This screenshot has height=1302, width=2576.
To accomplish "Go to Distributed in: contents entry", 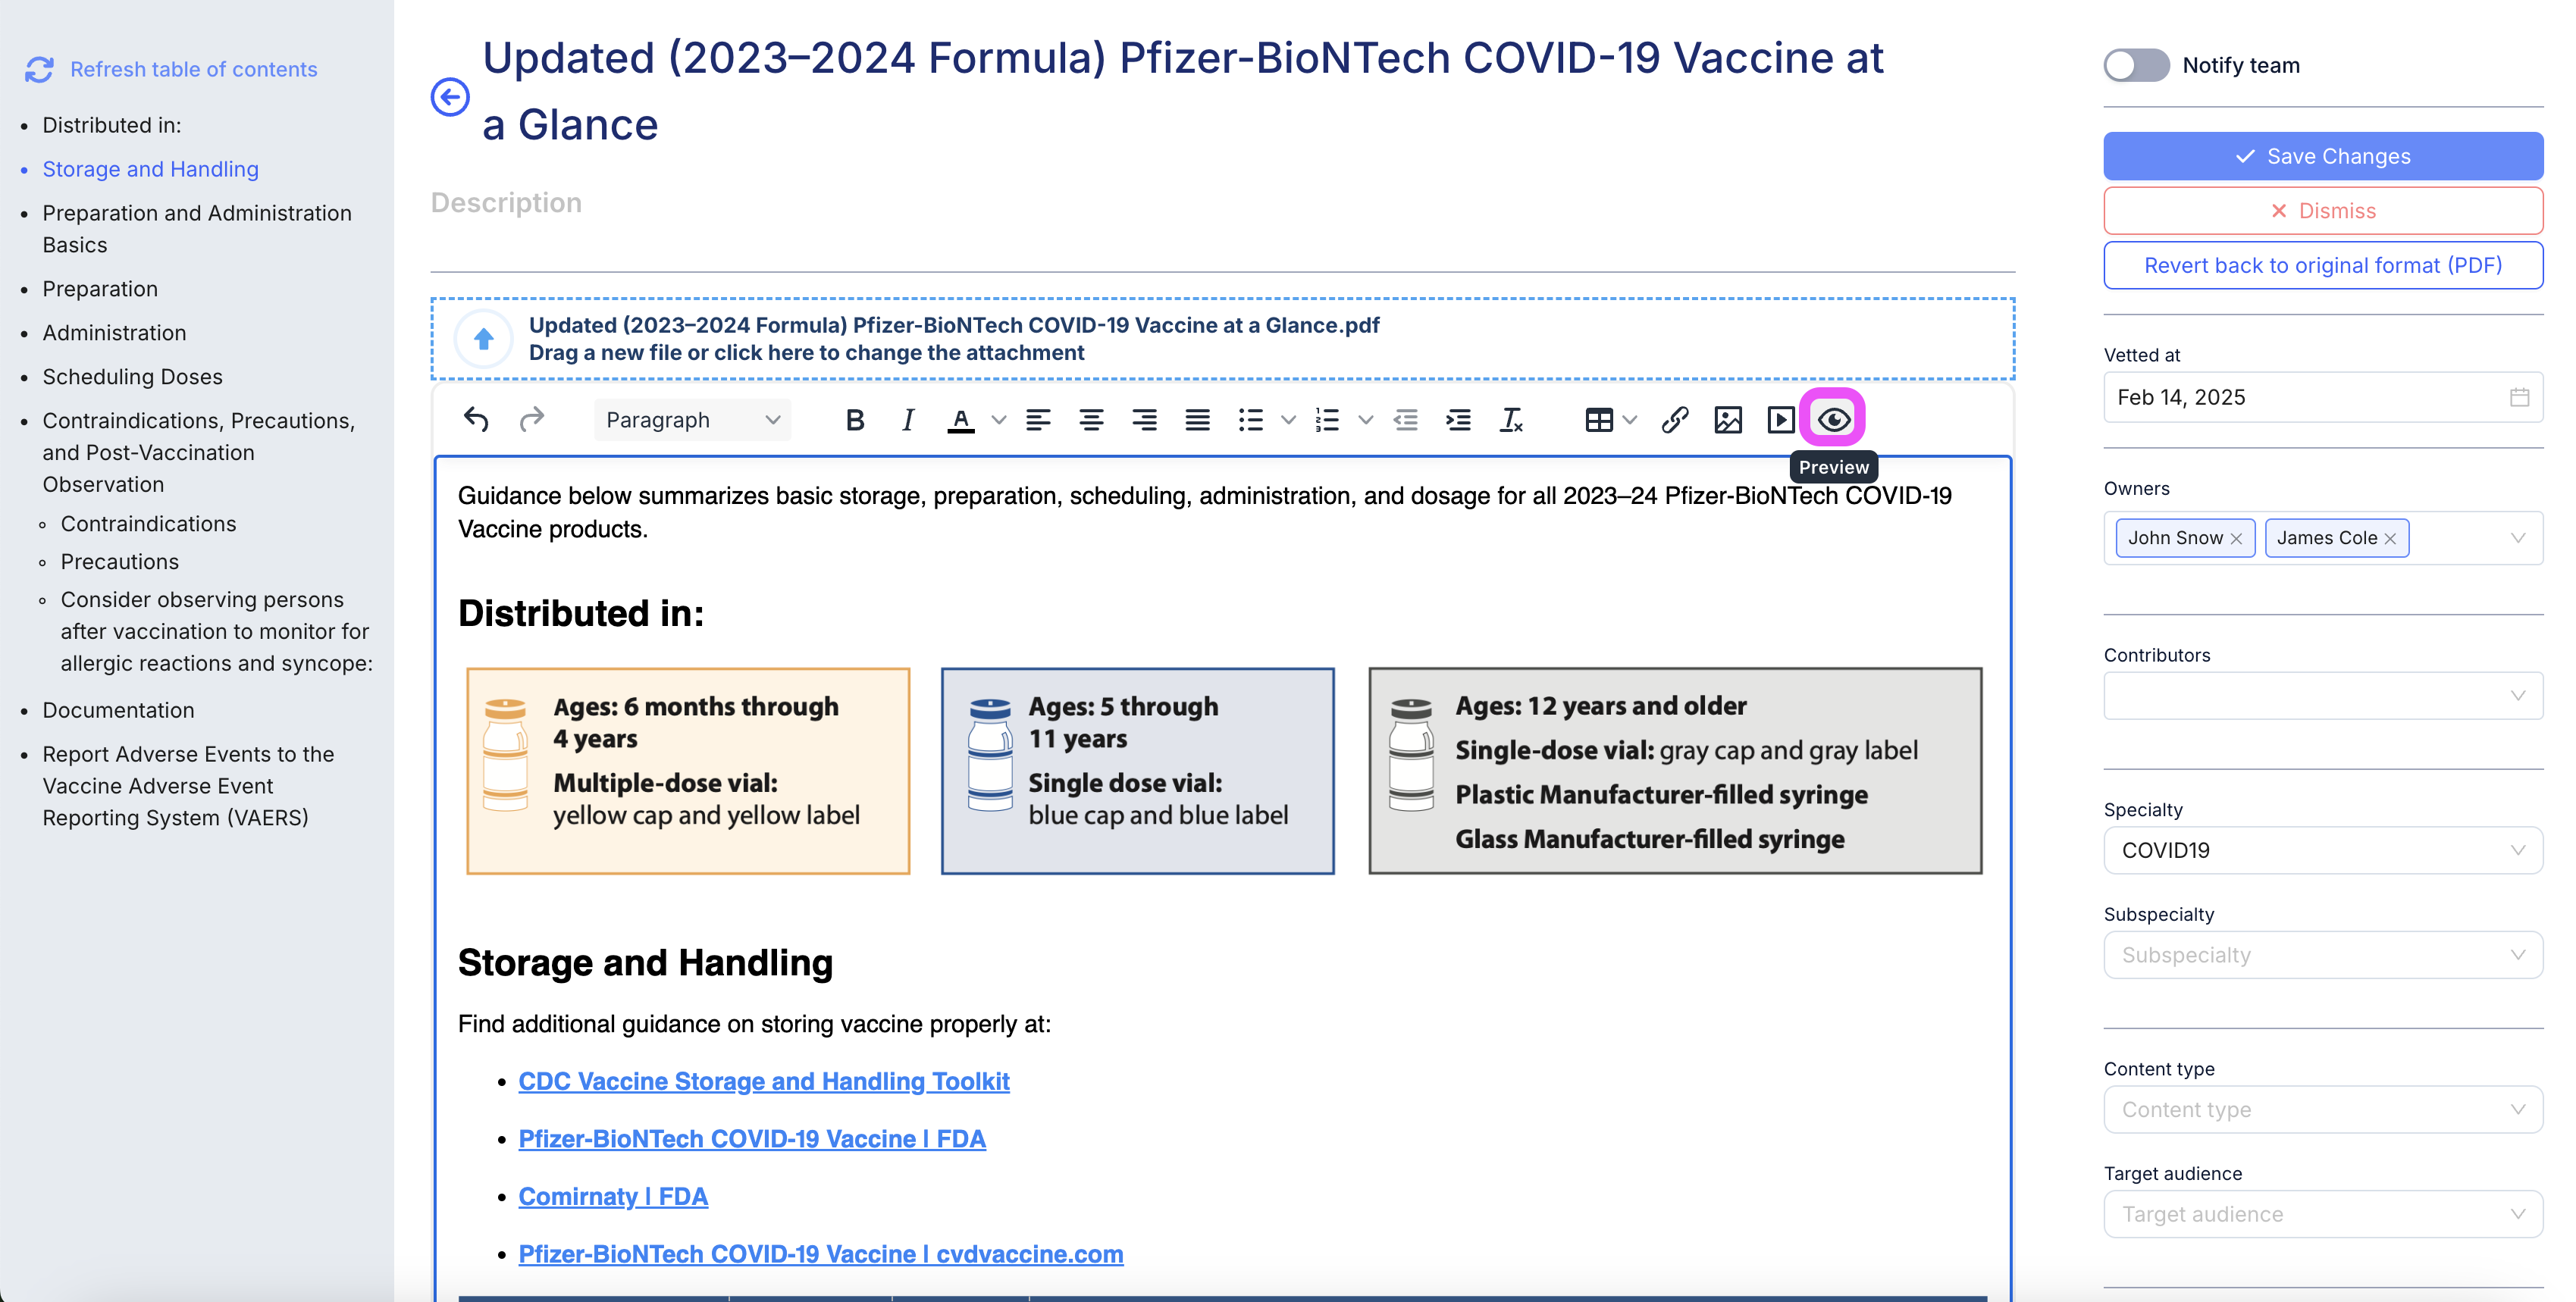I will pos(112,125).
